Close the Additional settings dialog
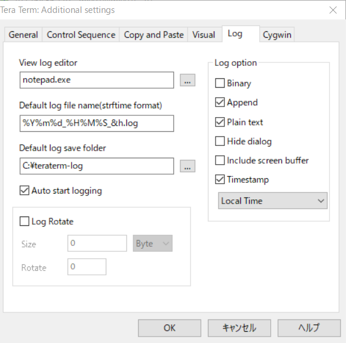This screenshot has height=343, width=346. [333, 10]
